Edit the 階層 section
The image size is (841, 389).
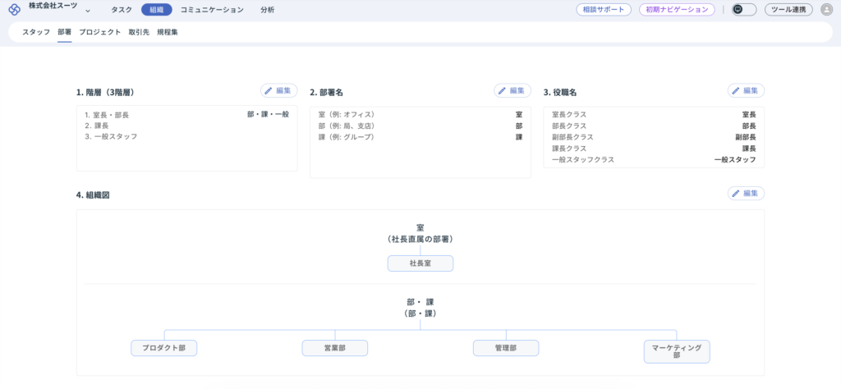279,90
